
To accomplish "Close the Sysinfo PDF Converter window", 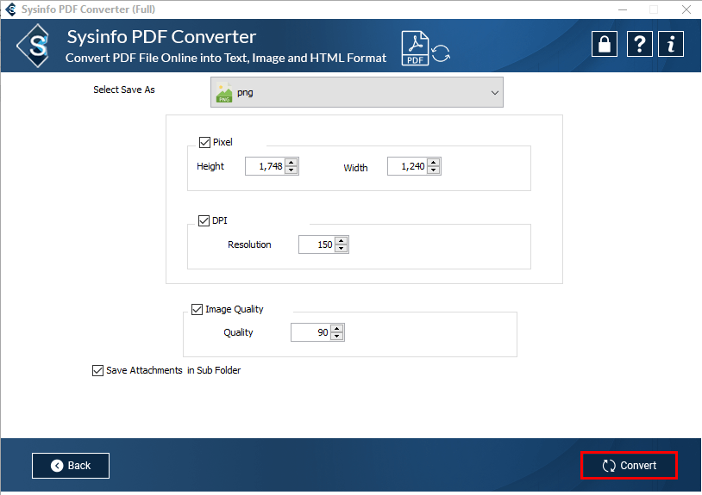I will [x=686, y=9].
